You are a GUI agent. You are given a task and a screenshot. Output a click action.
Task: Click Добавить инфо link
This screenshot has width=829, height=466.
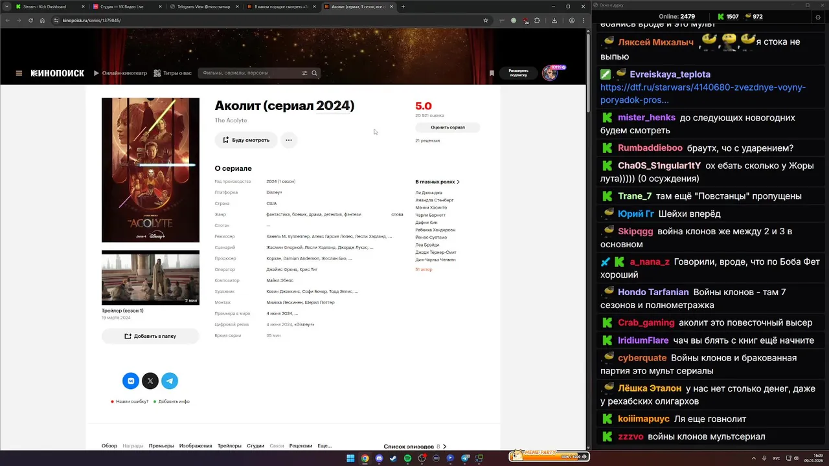click(x=174, y=401)
